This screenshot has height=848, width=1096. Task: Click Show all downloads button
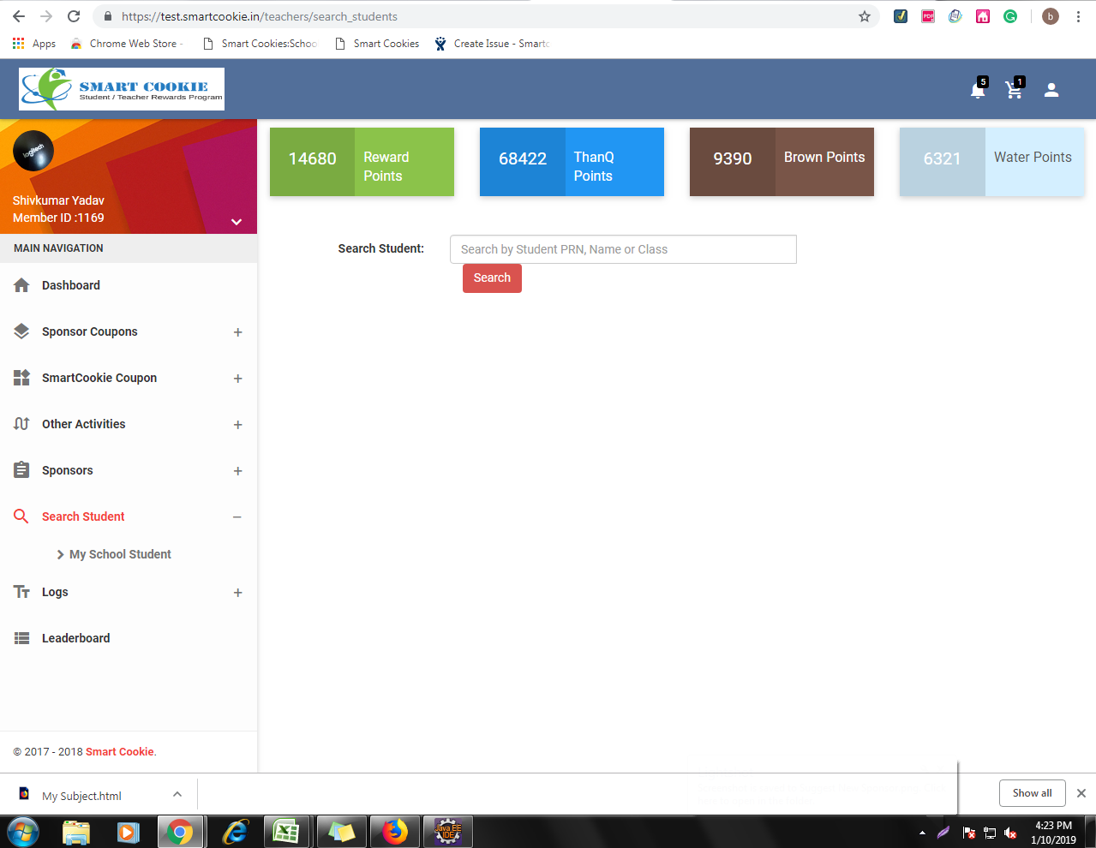click(x=1032, y=793)
